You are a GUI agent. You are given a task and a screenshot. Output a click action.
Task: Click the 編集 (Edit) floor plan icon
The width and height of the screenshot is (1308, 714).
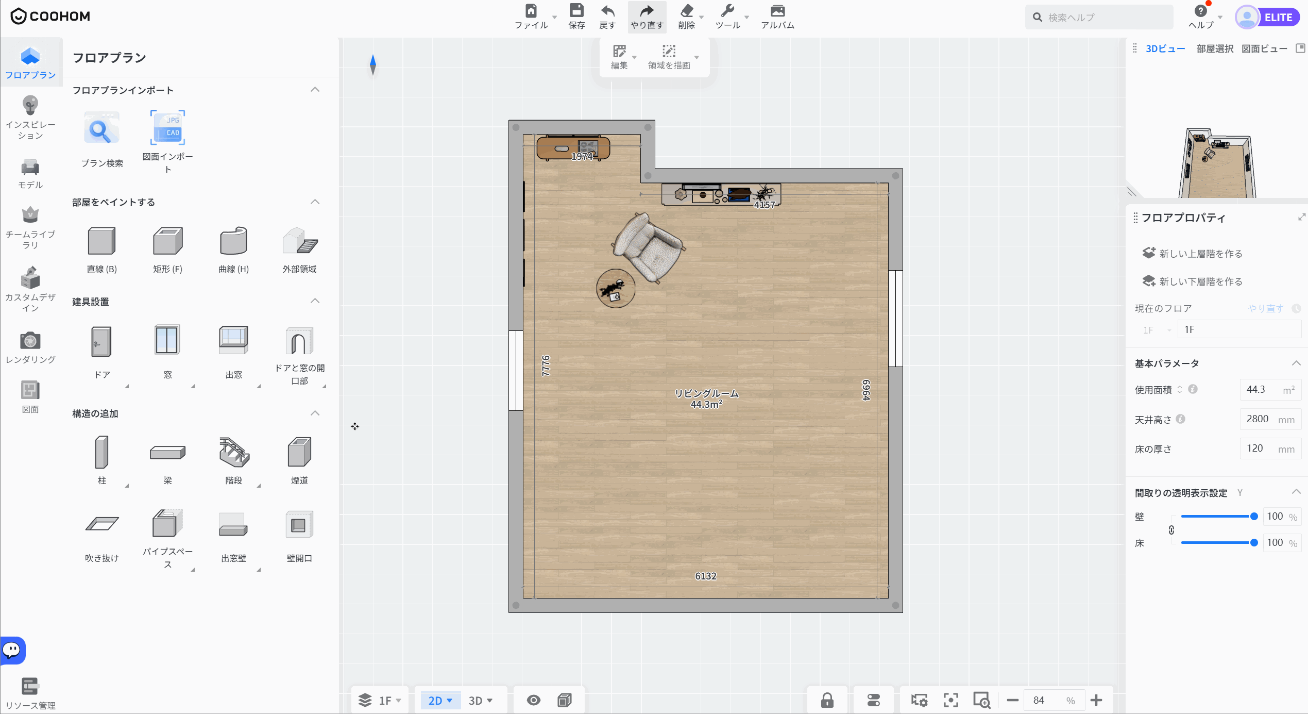pos(619,51)
